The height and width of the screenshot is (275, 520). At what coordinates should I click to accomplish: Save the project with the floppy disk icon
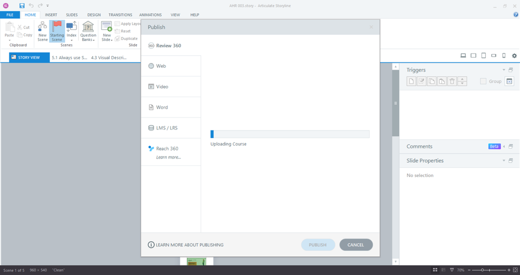(x=22, y=6)
